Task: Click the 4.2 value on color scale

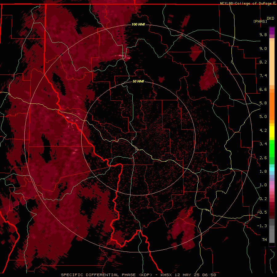Action: click(x=263, y=130)
